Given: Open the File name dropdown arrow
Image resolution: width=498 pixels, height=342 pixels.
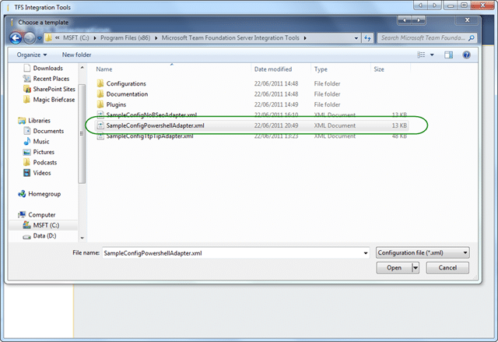Looking at the screenshot, I should [x=366, y=253].
